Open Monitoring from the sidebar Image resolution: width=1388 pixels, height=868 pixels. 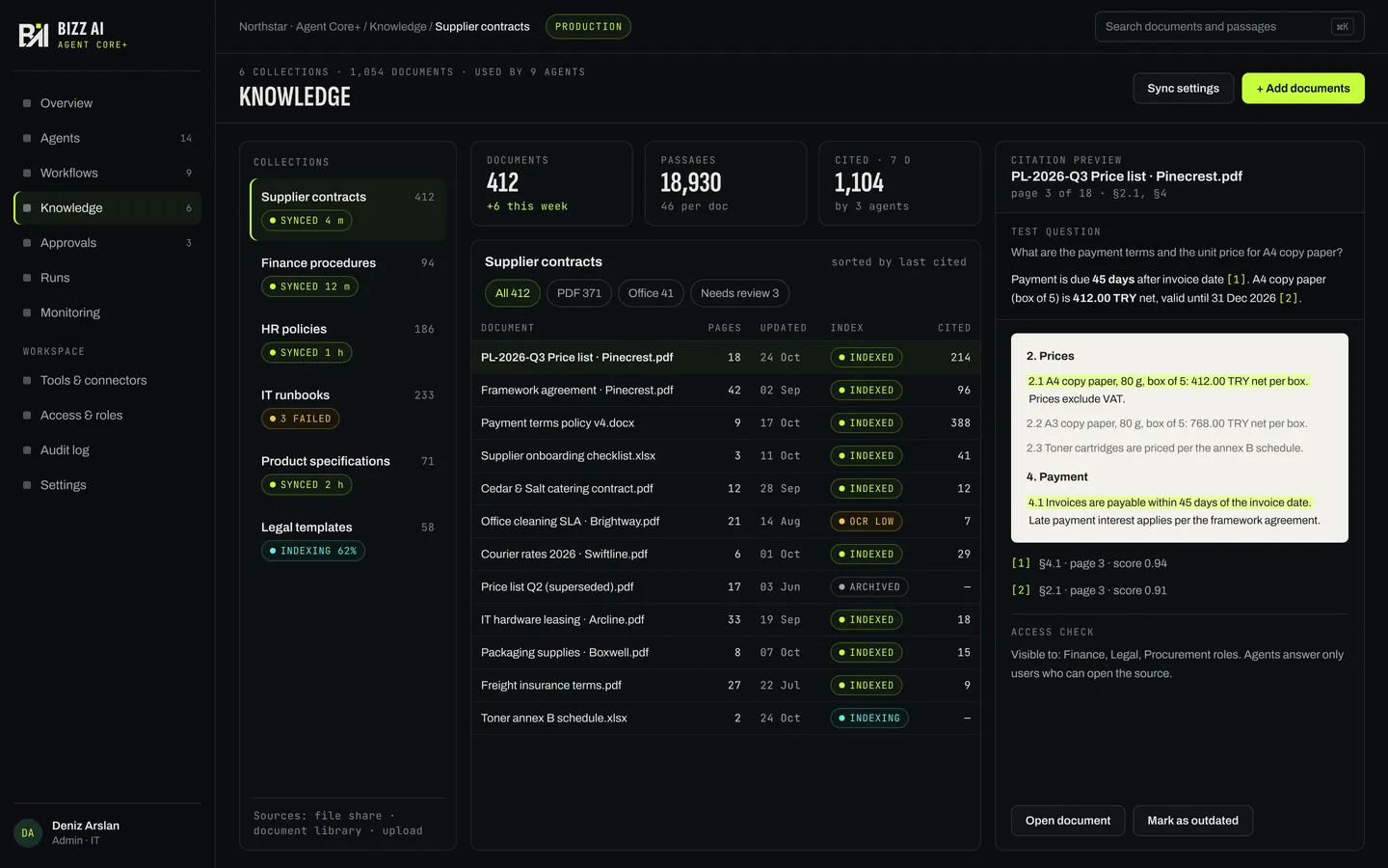pyautogui.click(x=107, y=312)
